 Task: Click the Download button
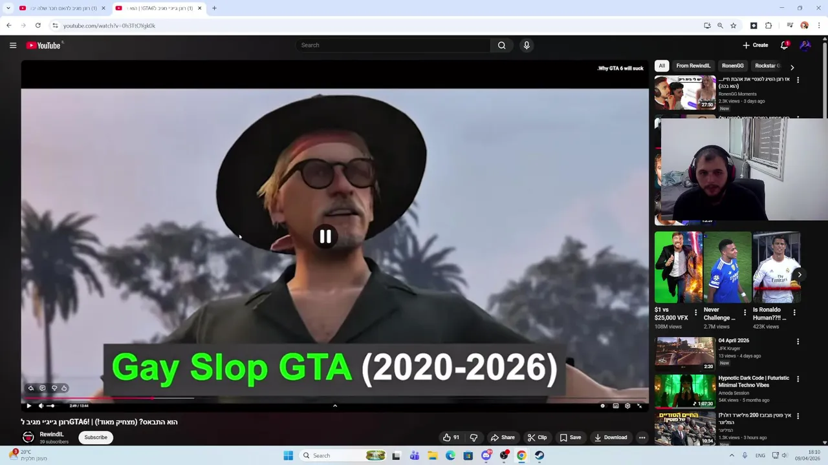(611, 437)
